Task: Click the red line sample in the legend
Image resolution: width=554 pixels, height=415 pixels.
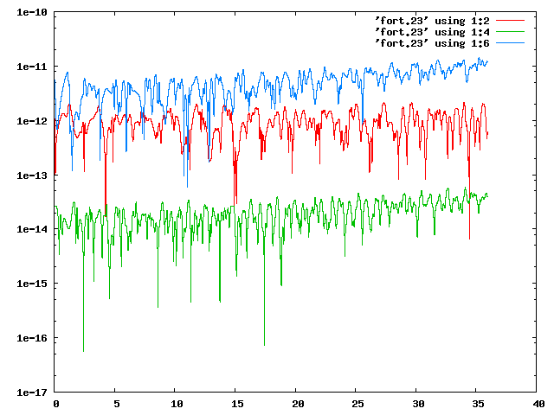Action: (x=510, y=21)
